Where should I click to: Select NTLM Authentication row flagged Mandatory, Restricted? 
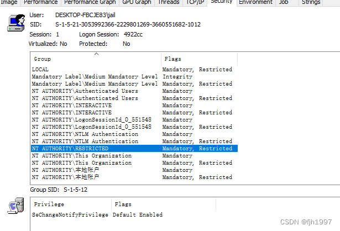[134, 141]
